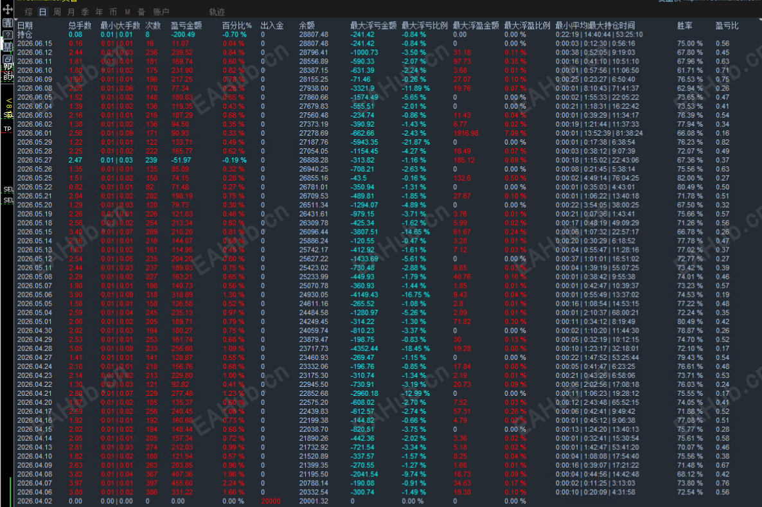
Task: Click the 禁 (disable) icon button
Action: 8,47
